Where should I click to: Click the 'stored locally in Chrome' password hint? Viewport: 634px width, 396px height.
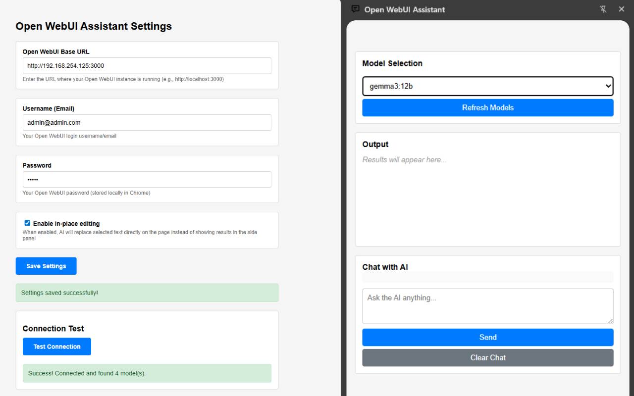point(86,193)
